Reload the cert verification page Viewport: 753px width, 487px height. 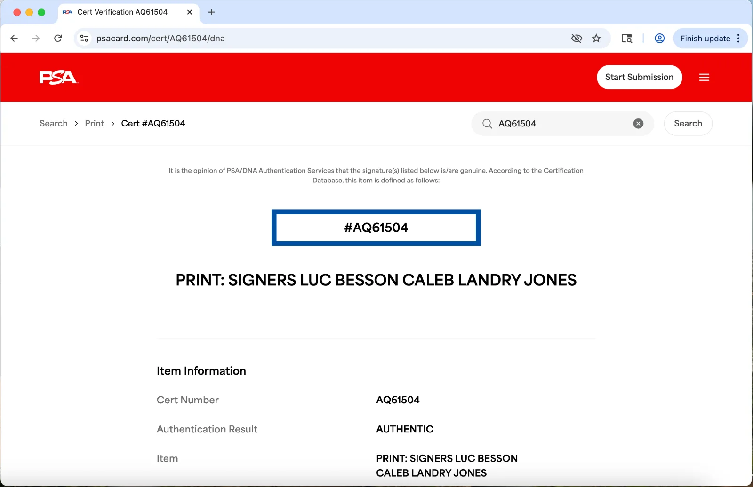[x=58, y=39]
